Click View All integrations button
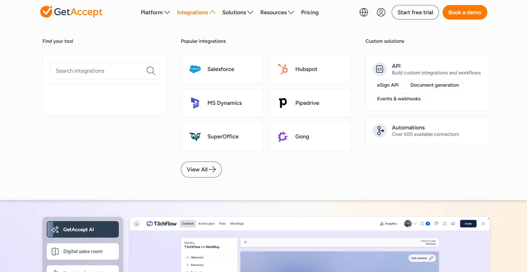 point(201,169)
